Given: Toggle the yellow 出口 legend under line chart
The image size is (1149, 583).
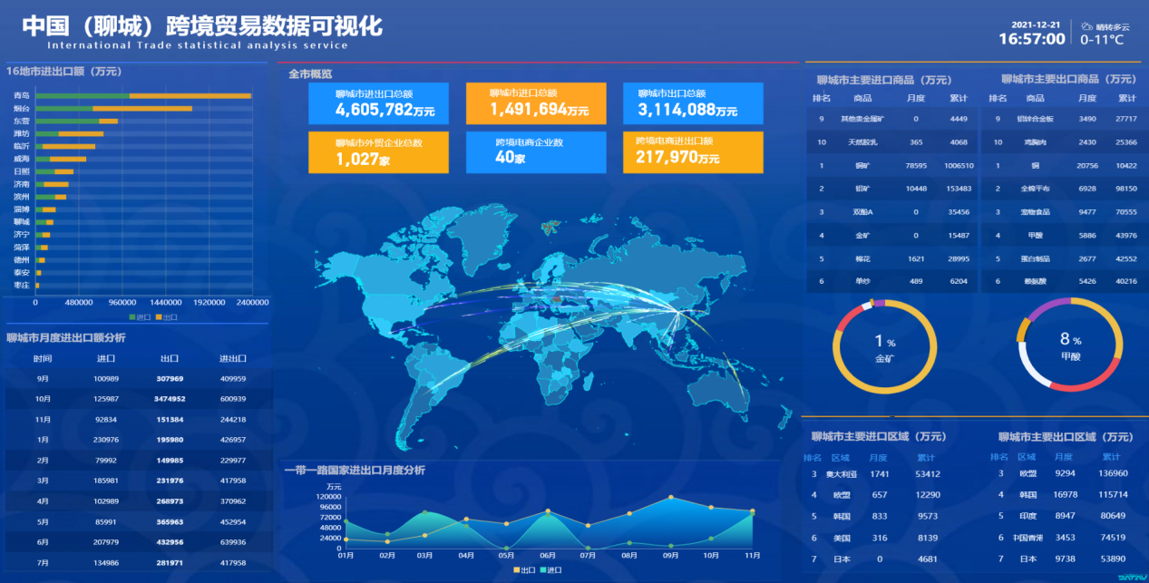Looking at the screenshot, I should pos(523,569).
